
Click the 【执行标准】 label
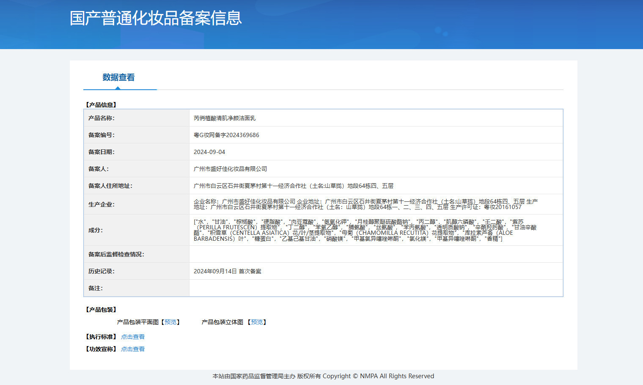point(101,337)
